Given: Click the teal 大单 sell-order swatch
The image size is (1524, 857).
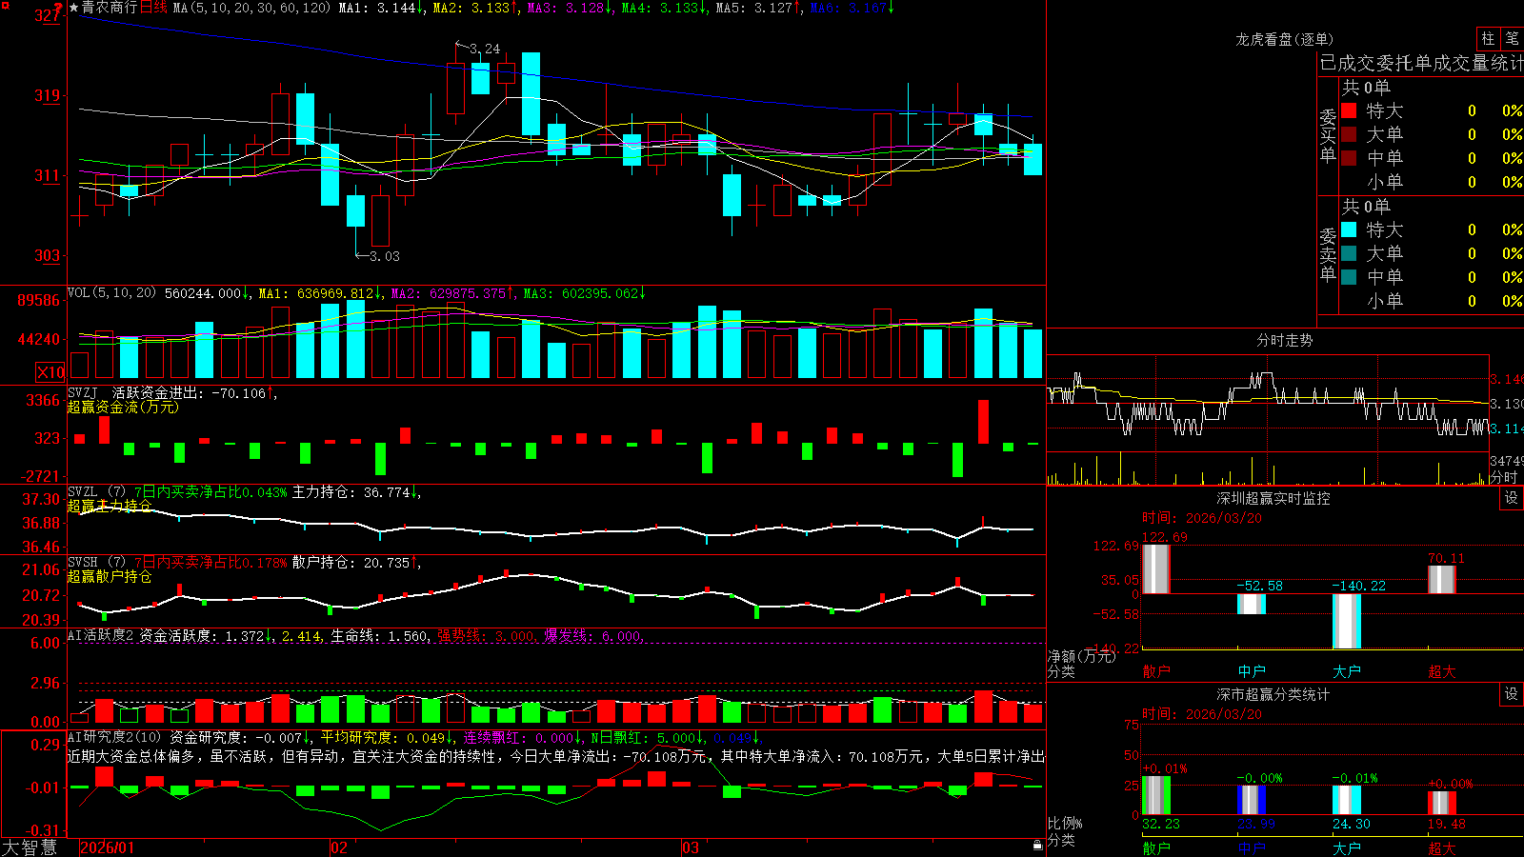Looking at the screenshot, I should pos(1349,253).
